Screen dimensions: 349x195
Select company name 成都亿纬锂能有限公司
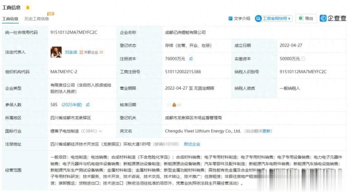185,32
